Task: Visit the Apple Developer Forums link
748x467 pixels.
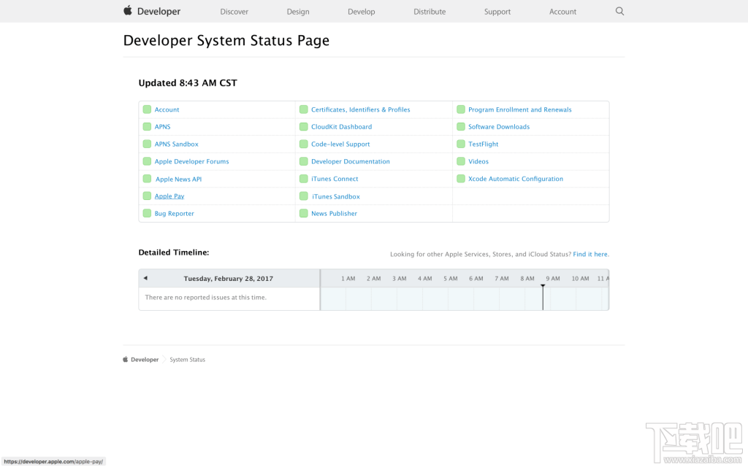Action: [x=192, y=161]
